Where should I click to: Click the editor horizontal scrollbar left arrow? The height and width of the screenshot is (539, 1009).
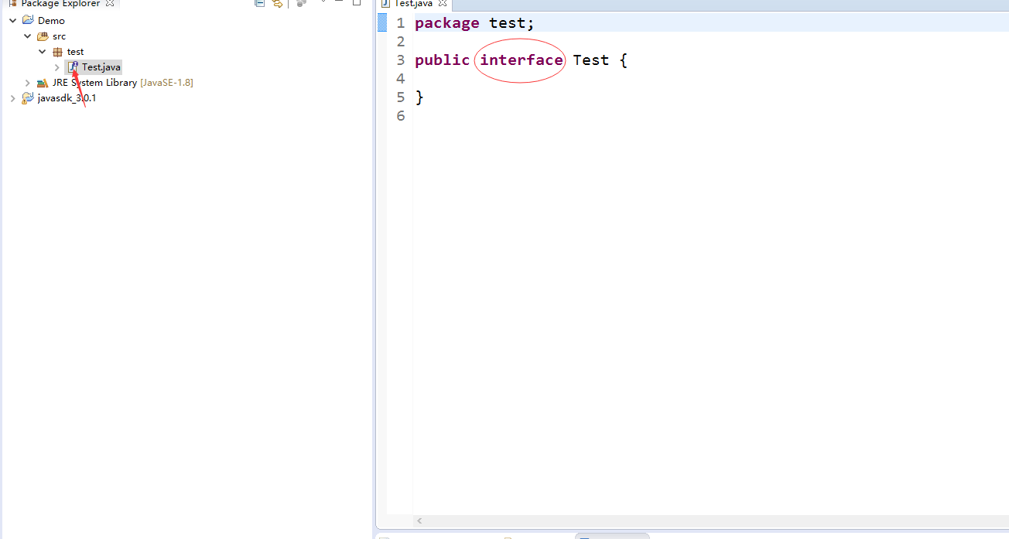420,521
